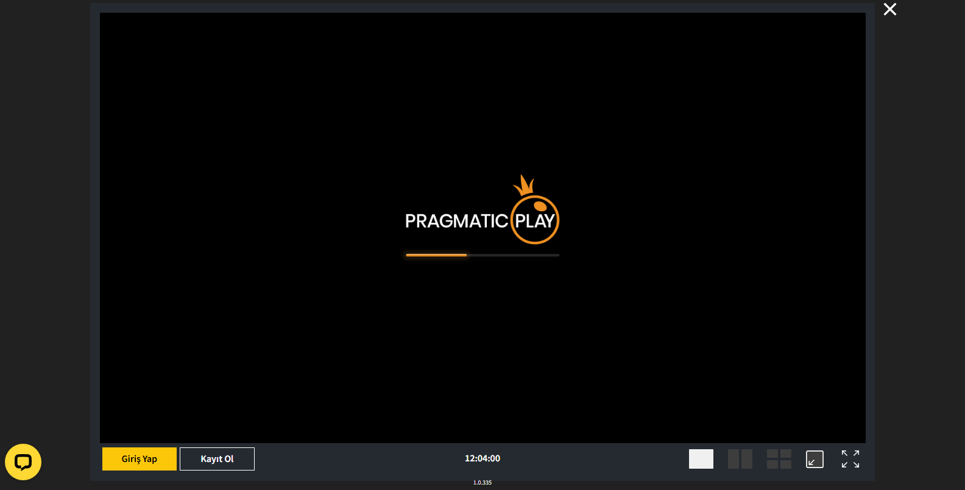Click the version number 1.0.335 text
The image size is (965, 490).
pyautogui.click(x=482, y=483)
